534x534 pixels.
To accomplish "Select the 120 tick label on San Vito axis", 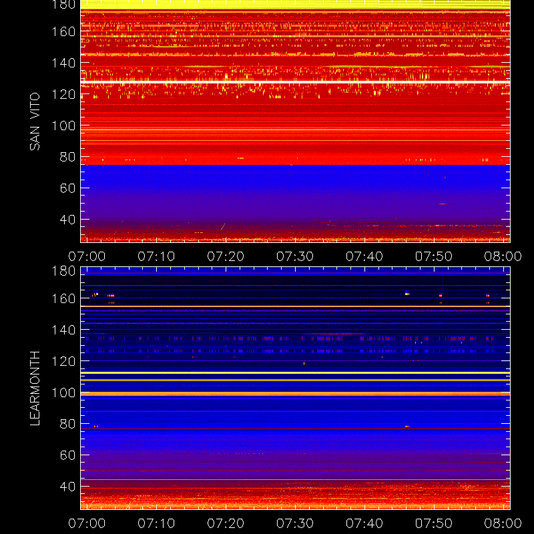I will pyautogui.click(x=63, y=94).
